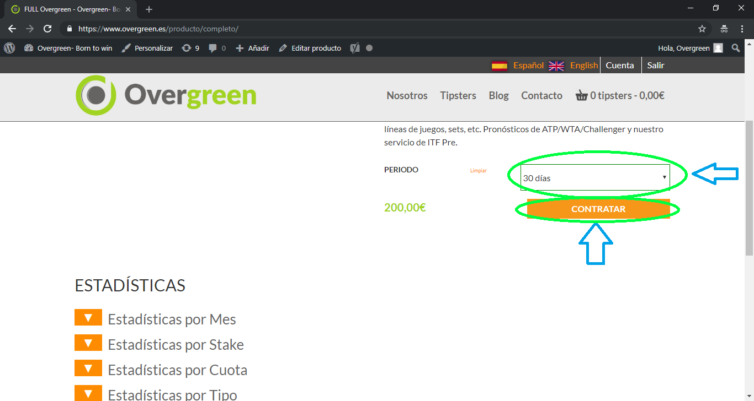The height and width of the screenshot is (401, 754).
Task: Click the orange CONTRATAR button
Action: point(598,209)
